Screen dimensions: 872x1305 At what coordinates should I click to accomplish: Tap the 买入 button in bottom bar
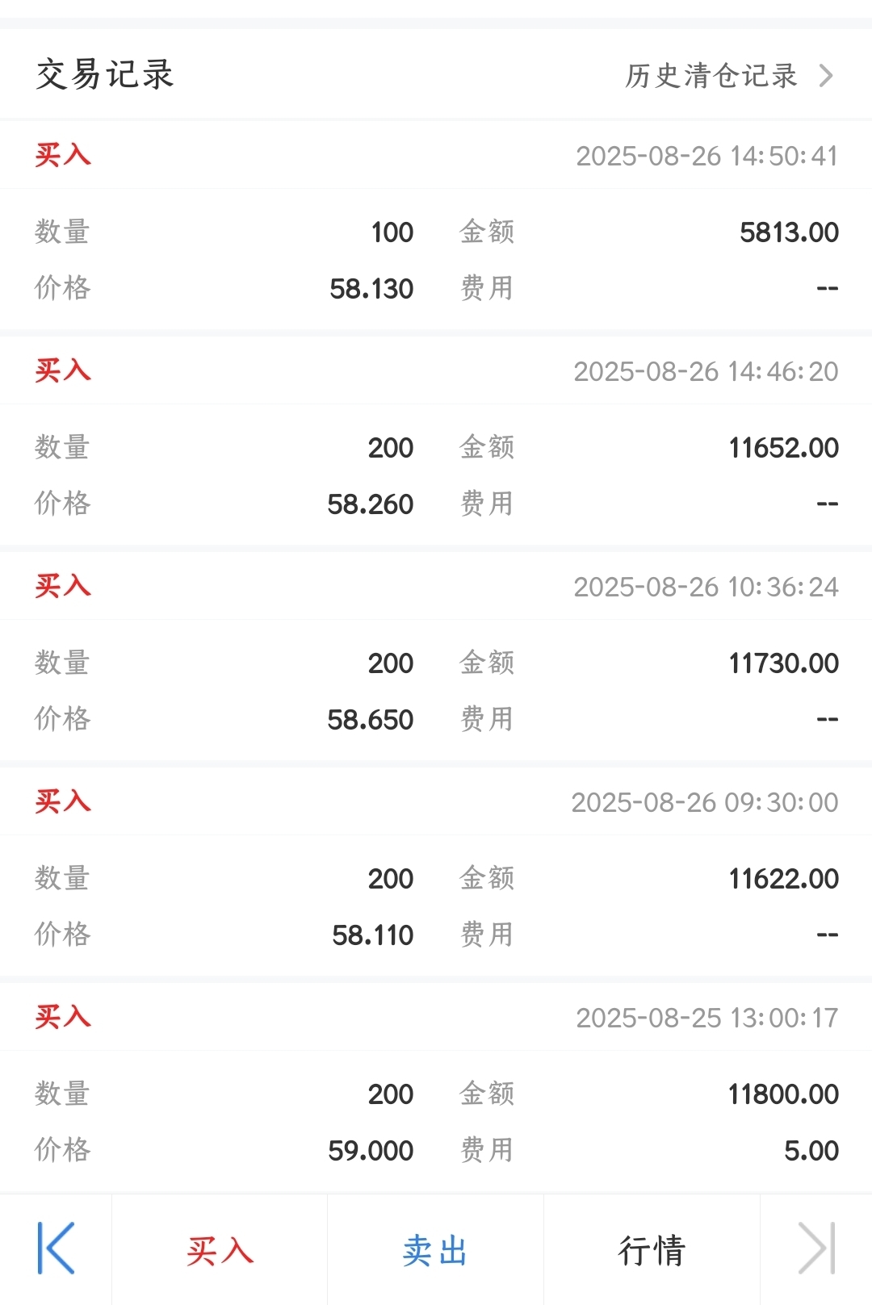(x=220, y=1250)
